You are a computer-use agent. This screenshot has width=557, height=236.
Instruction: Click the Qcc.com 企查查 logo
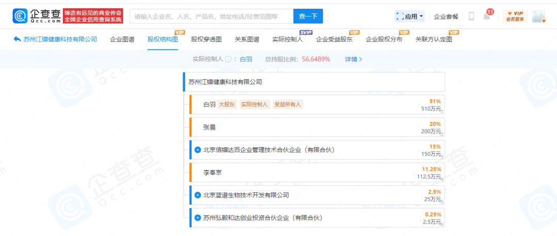tap(37, 16)
